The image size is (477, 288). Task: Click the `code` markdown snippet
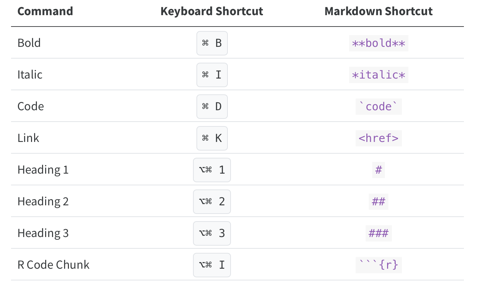tap(378, 107)
